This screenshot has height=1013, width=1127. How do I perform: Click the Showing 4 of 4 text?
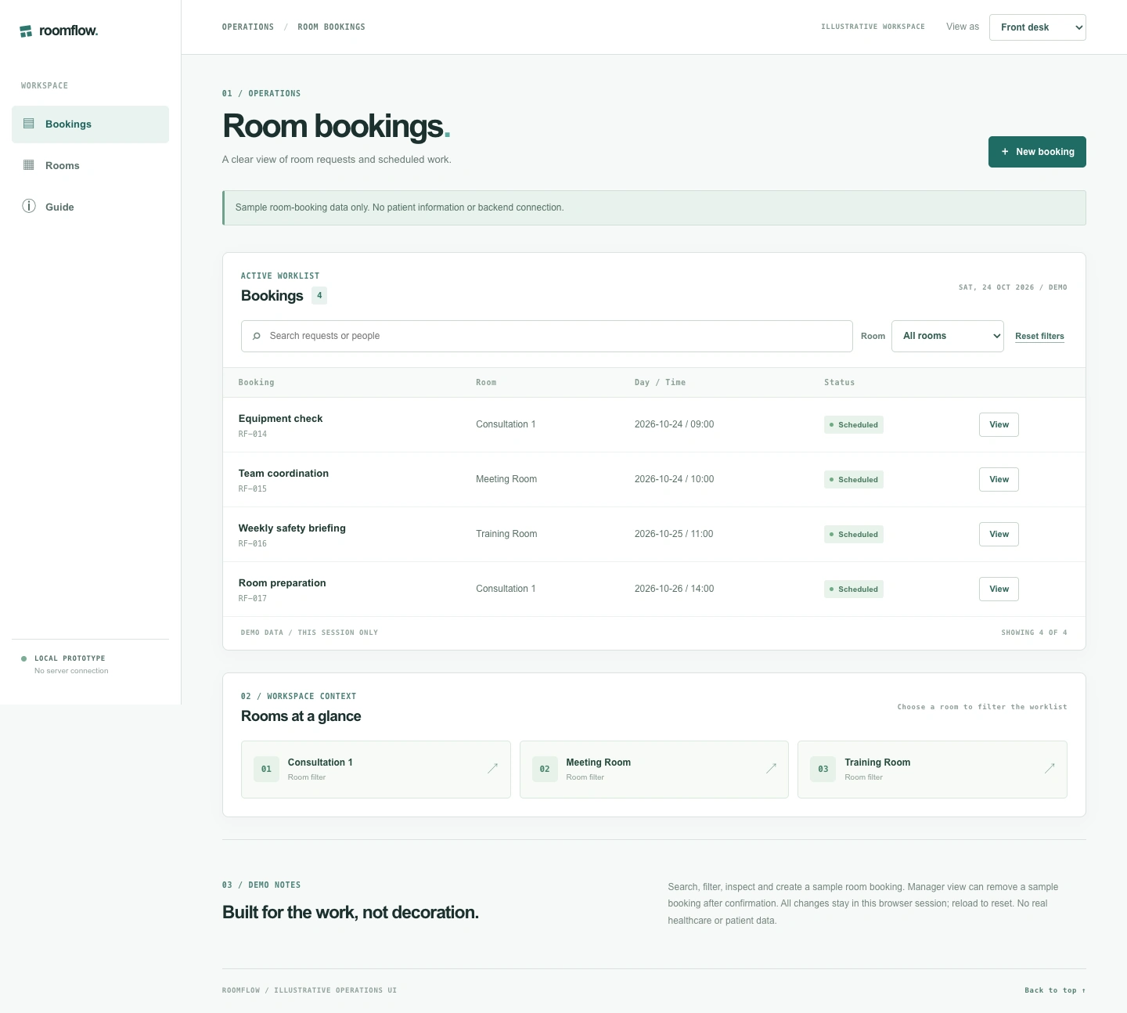[x=1034, y=633]
